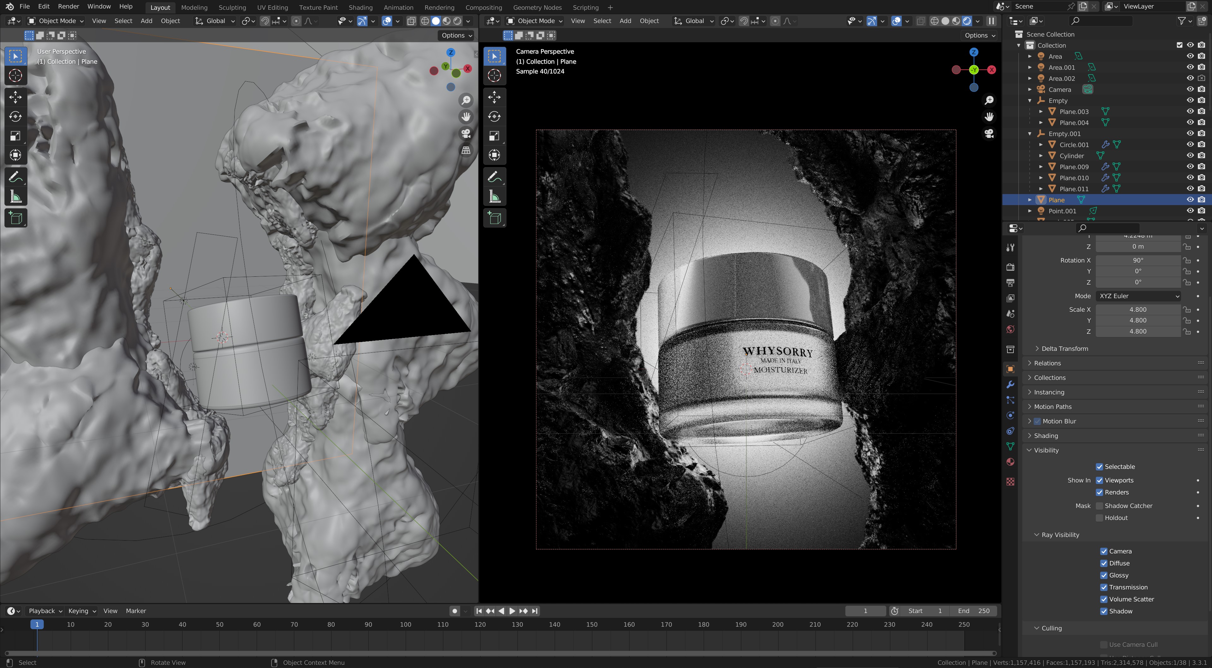Viewport: 1212px width, 668px height.
Task: Select the Scale tool in right viewport
Action: tap(494, 136)
